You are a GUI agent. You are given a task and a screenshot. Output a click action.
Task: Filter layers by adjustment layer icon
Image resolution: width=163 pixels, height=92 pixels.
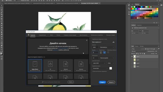(x=148, y=49)
